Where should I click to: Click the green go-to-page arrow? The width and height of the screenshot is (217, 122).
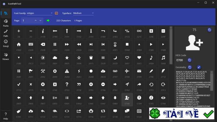(48, 21)
